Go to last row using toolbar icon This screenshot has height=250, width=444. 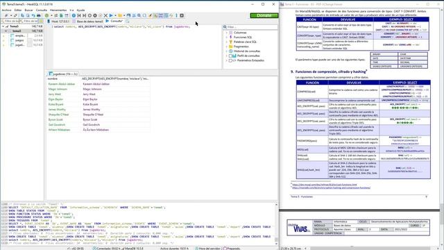pyautogui.click(x=85, y=15)
